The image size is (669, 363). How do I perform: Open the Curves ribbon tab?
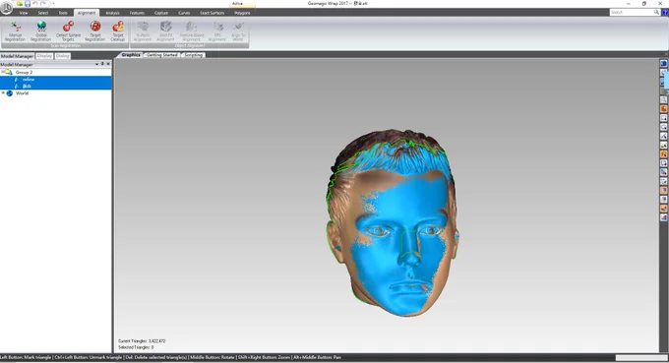[x=184, y=13]
